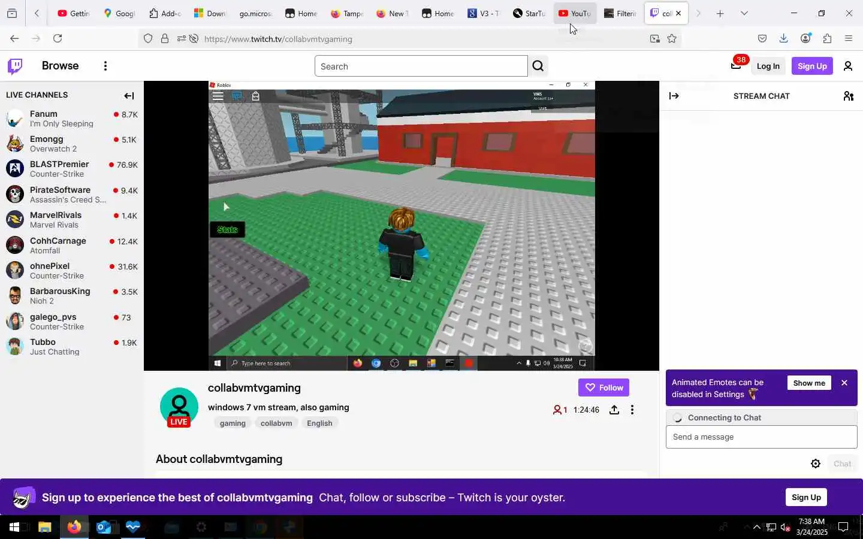Image resolution: width=863 pixels, height=539 pixels.
Task: Expand the list all tabs dropdown
Action: 744,13
